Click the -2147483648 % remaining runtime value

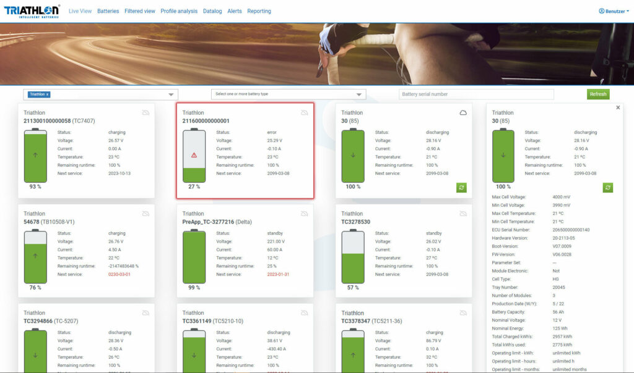pos(123,266)
